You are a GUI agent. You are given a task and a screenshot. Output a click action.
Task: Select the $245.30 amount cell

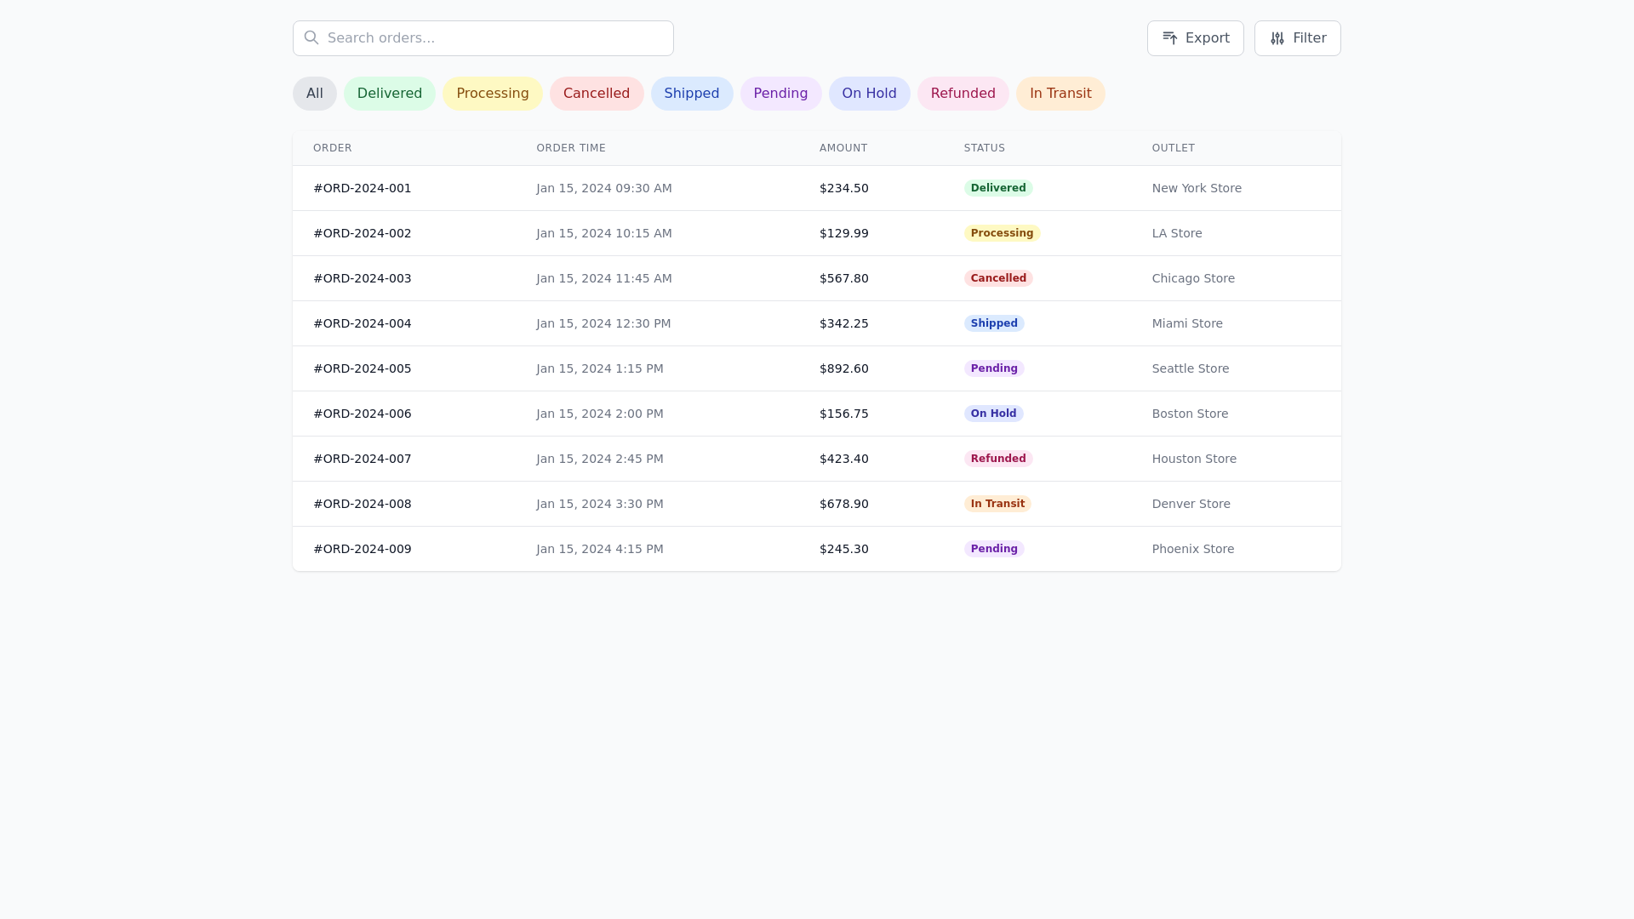[844, 549]
